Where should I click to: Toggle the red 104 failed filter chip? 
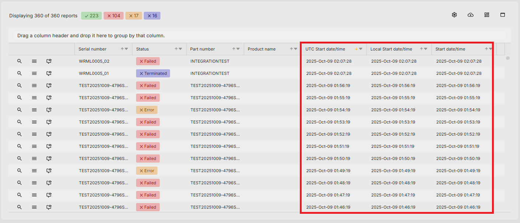pyautogui.click(x=114, y=15)
